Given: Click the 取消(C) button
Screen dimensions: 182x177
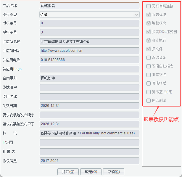Looking at the screenshot, I should [x=114, y=172].
